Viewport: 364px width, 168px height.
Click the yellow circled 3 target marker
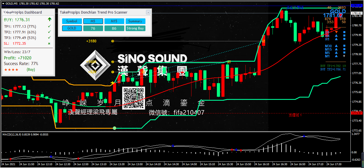tap(113, 41)
